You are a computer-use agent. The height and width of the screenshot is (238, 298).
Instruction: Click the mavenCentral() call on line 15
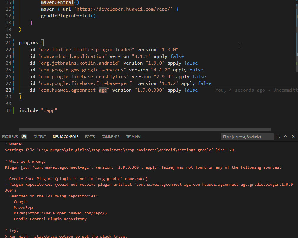tap(57, 2)
